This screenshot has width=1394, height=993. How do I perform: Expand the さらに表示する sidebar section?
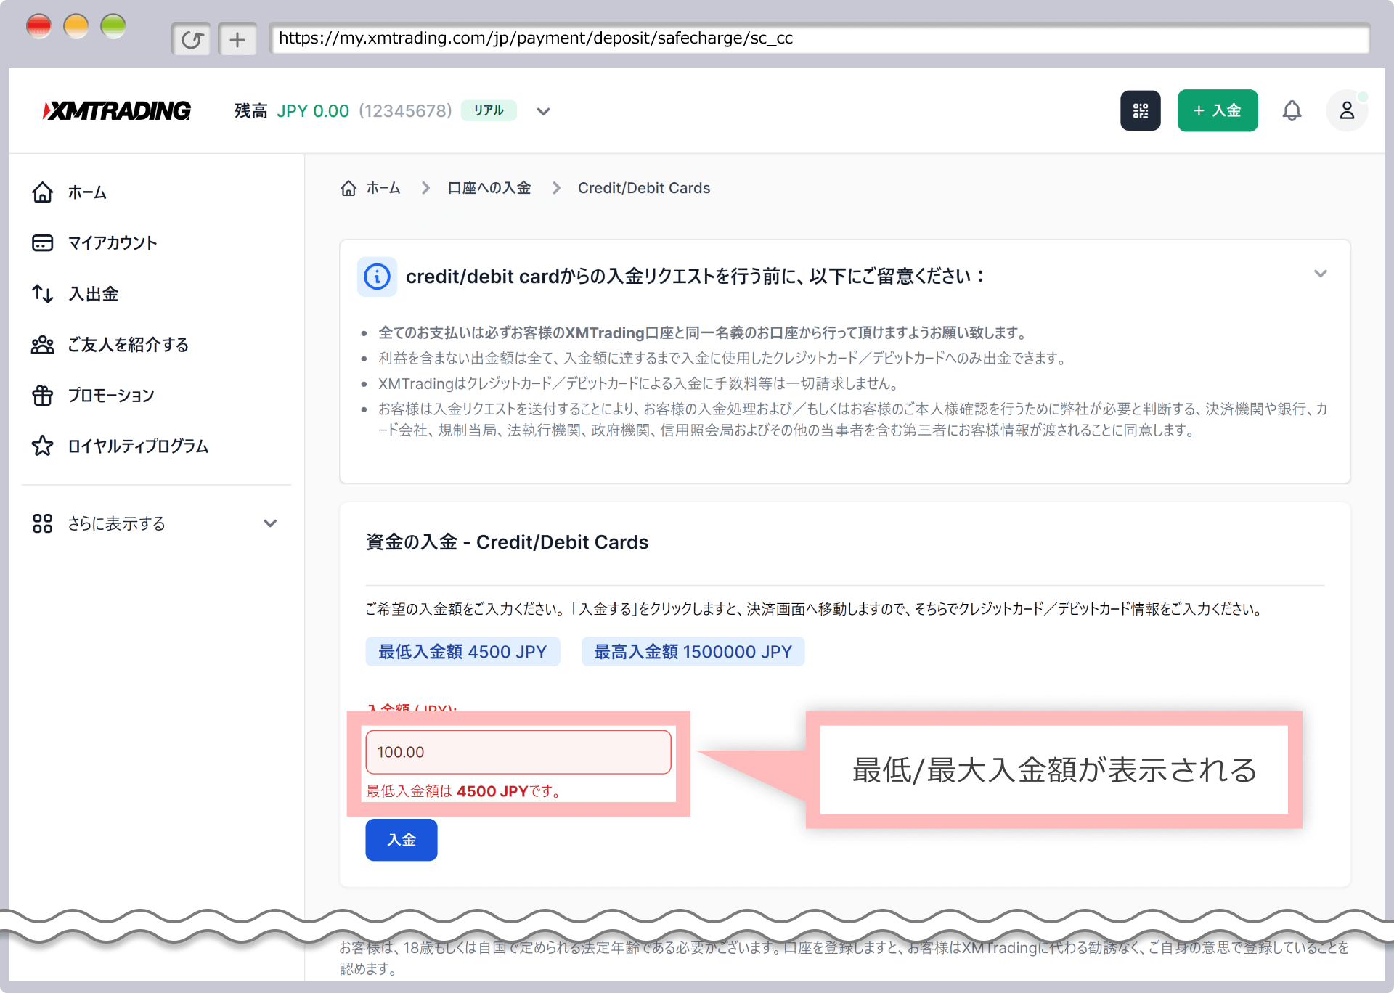[x=270, y=523]
